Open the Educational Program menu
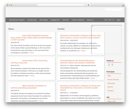Image resolution: width=130 pixels, height=110 pixels. tap(17, 20)
